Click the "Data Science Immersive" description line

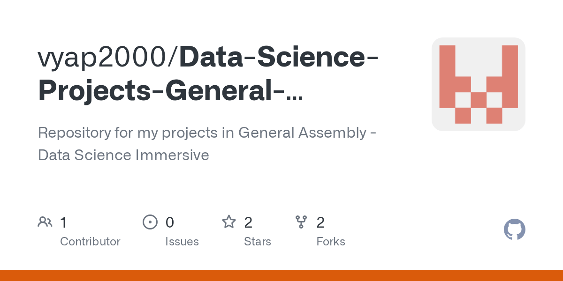coord(123,155)
